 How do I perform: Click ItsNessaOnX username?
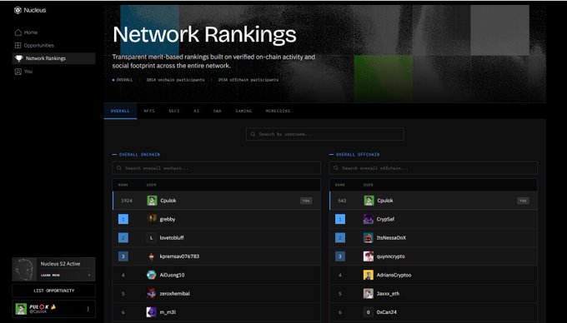[391, 238]
